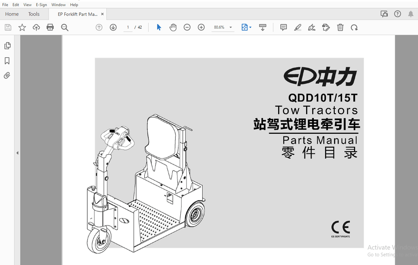Open the Fill & Sign tool

[x=312, y=27]
